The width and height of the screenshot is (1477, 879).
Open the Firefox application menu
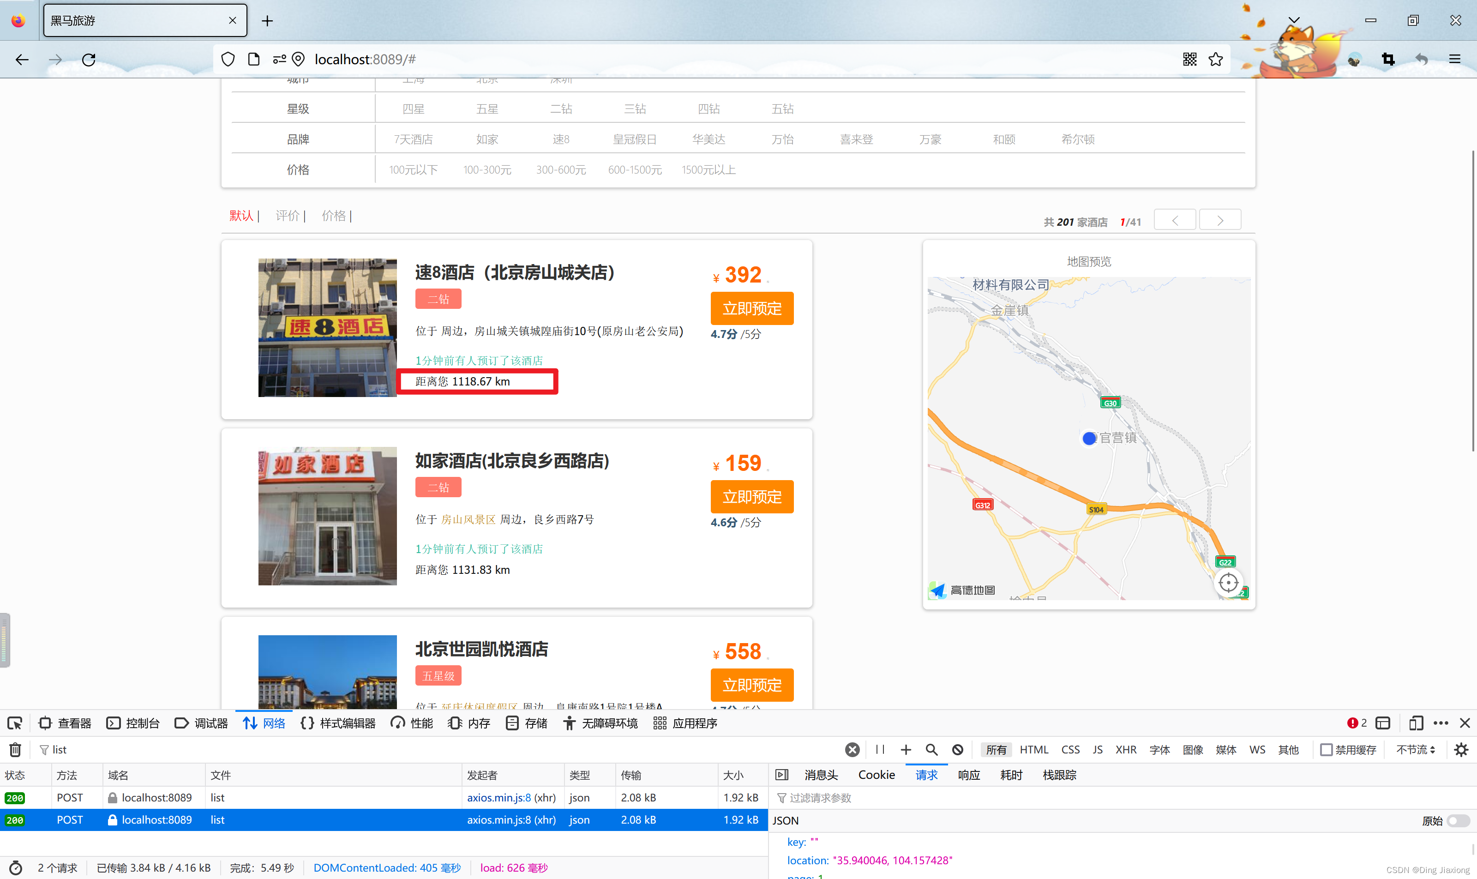click(1454, 59)
